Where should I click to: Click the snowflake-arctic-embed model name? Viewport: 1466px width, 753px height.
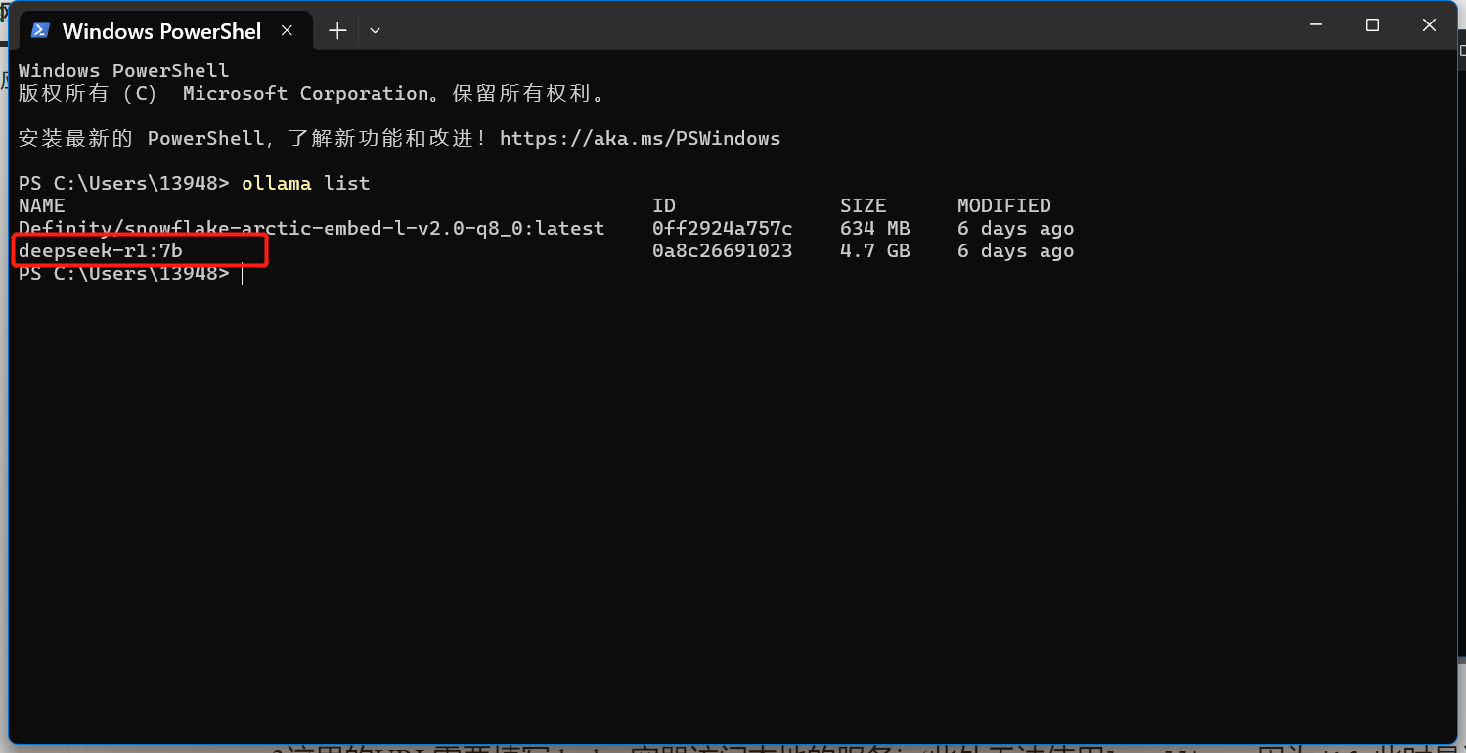tap(311, 228)
